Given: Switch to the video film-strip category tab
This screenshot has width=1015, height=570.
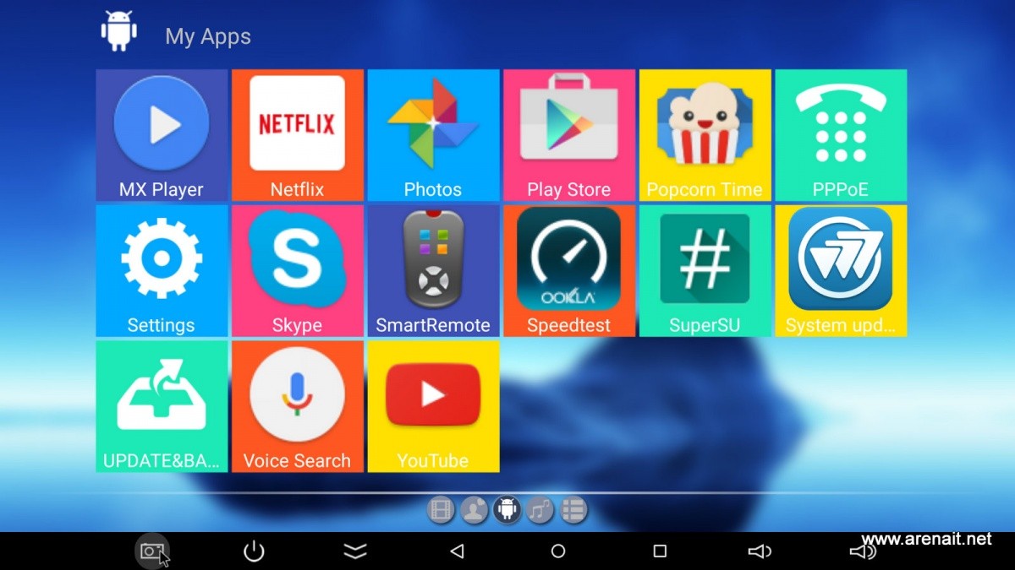Looking at the screenshot, I should coord(441,509).
